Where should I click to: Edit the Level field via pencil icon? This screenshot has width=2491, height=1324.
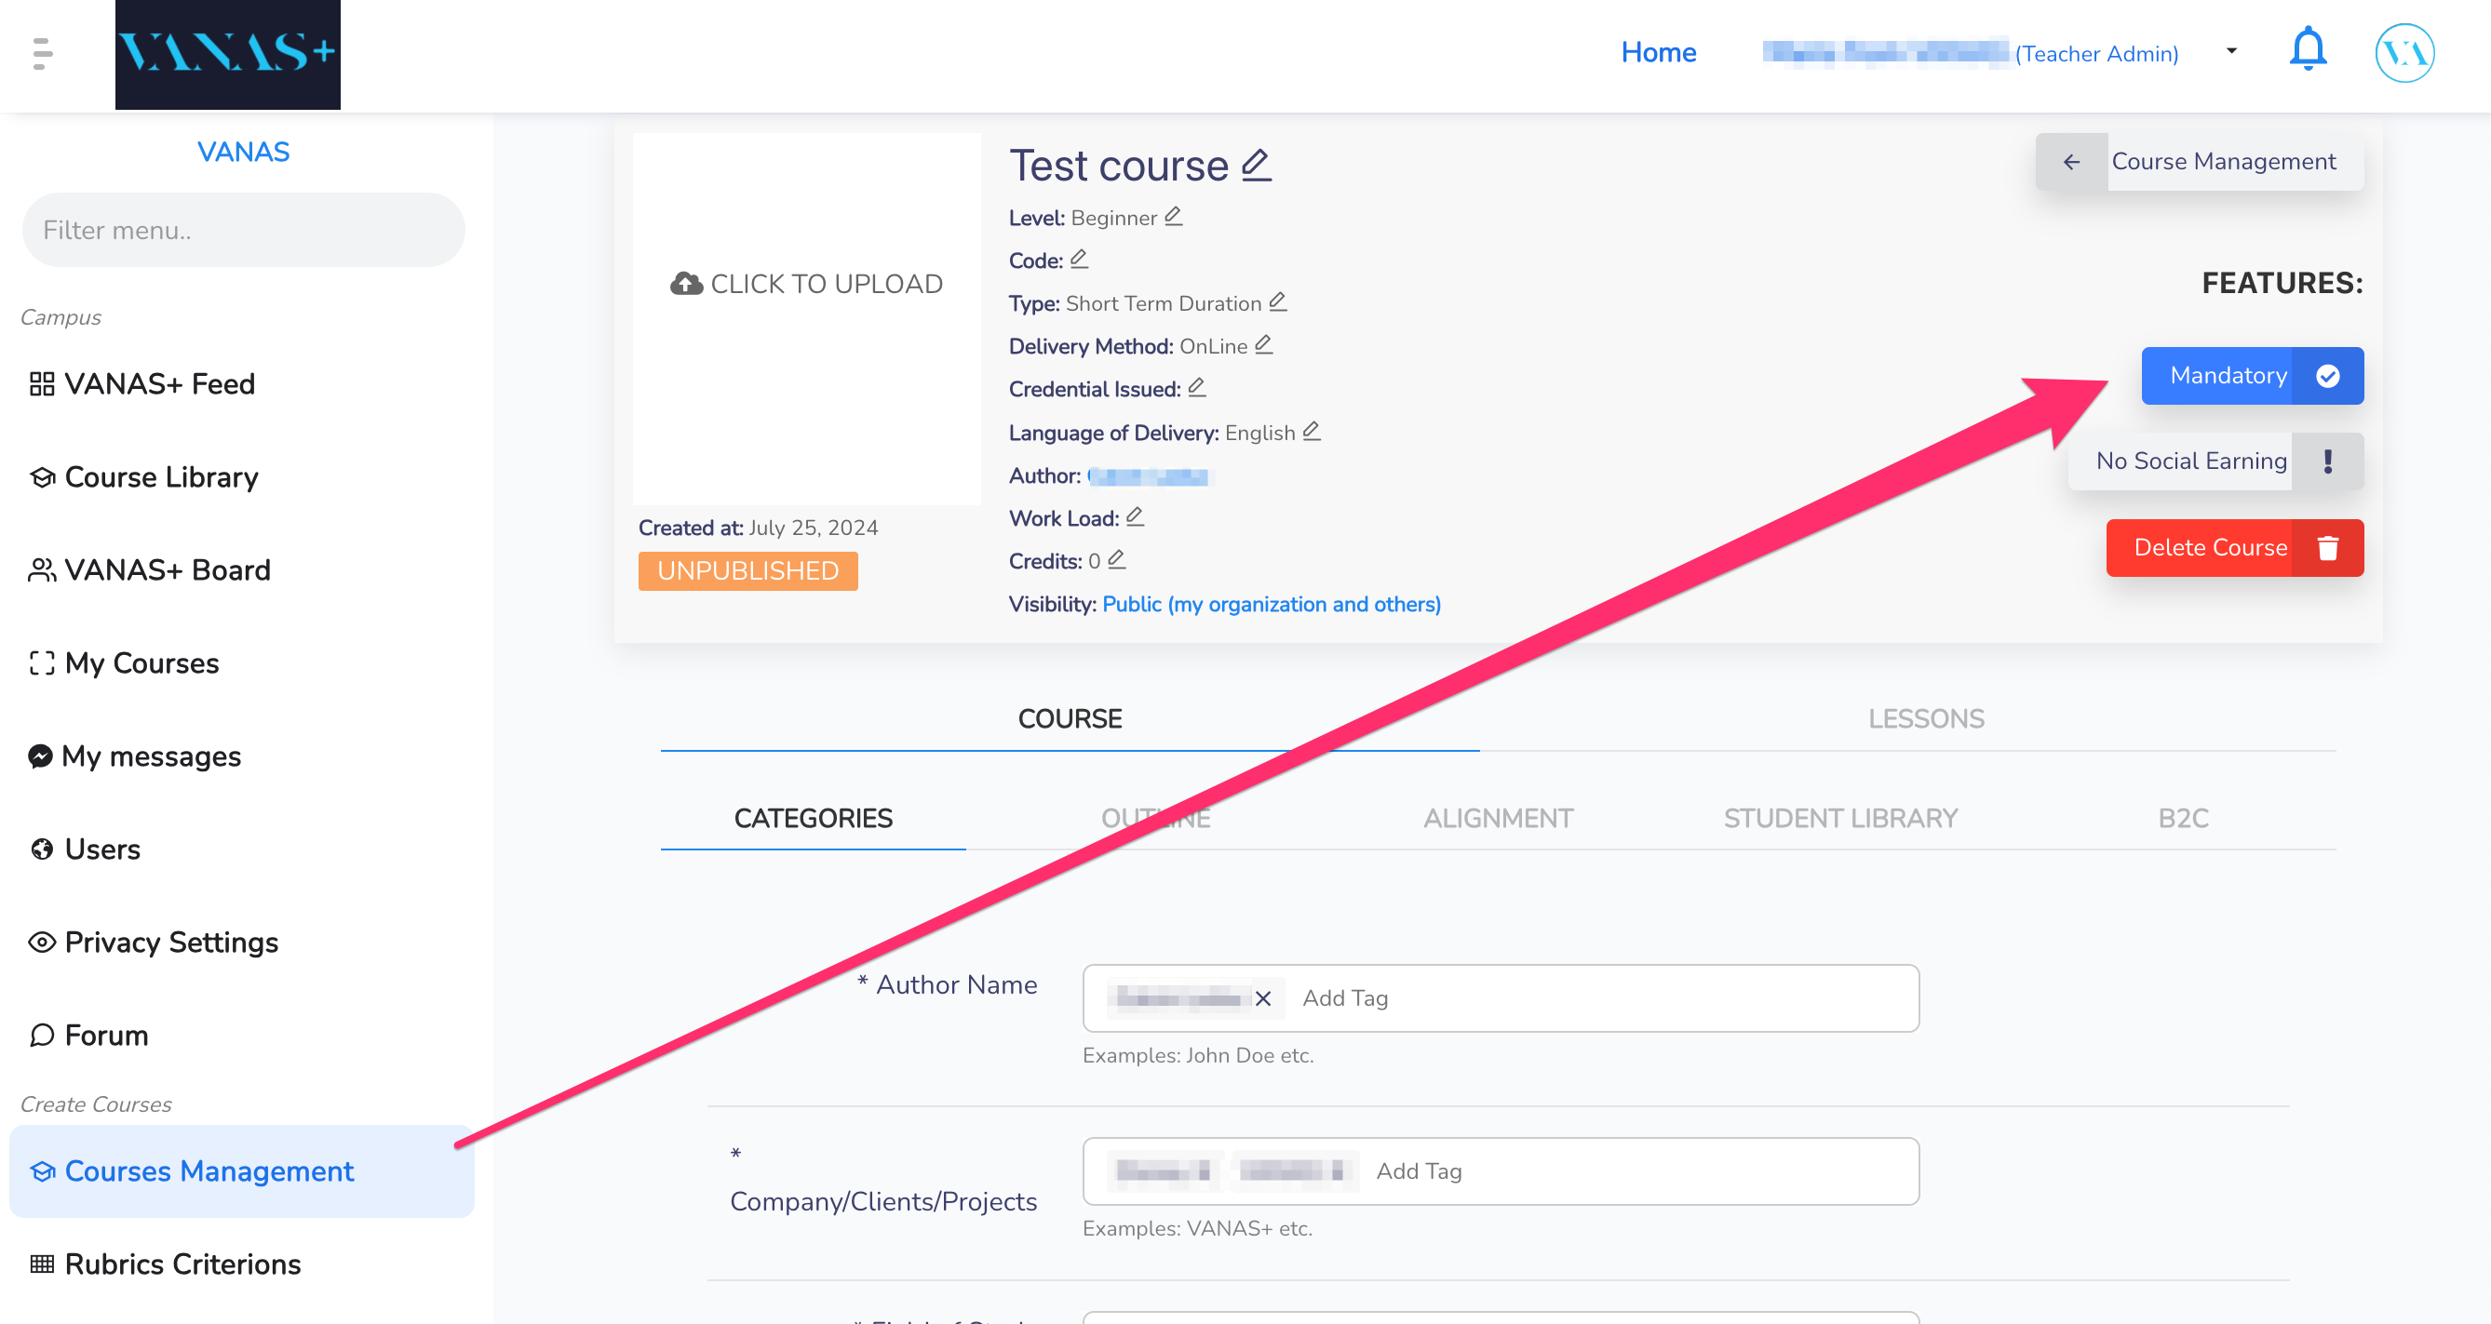tap(1173, 216)
